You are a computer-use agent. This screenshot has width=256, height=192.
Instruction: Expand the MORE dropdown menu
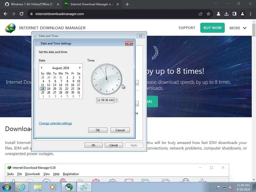pos(238,28)
